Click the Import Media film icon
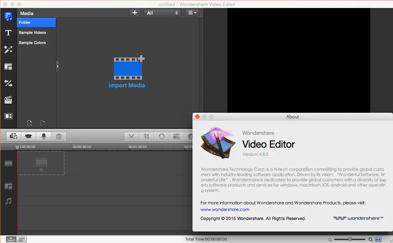Viewport: 393px width, 243px height. pos(129,67)
